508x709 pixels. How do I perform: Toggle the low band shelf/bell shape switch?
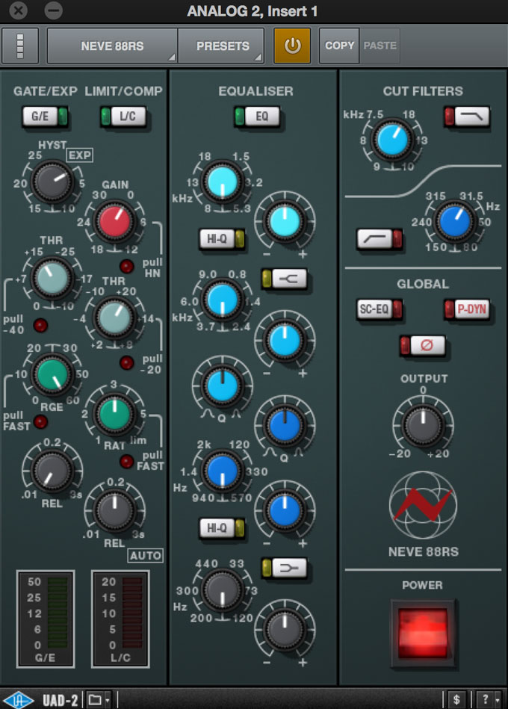coord(285,568)
